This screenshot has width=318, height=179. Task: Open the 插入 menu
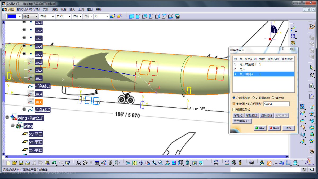point(72,9)
